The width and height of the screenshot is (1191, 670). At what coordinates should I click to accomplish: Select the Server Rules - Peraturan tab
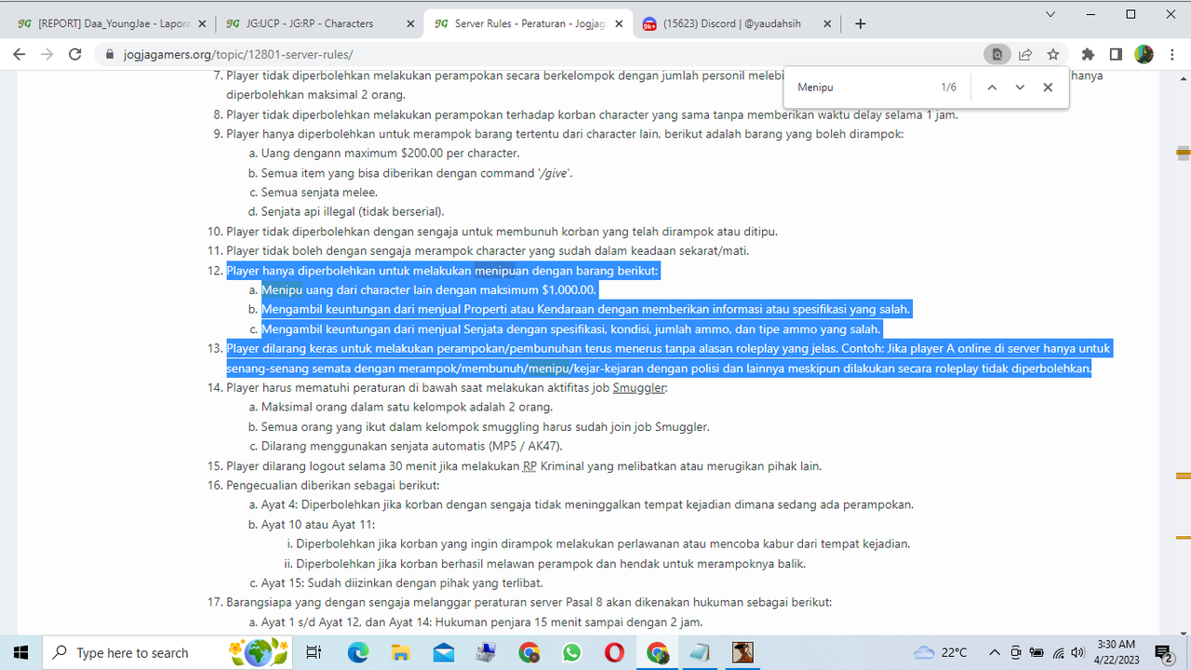click(x=528, y=24)
